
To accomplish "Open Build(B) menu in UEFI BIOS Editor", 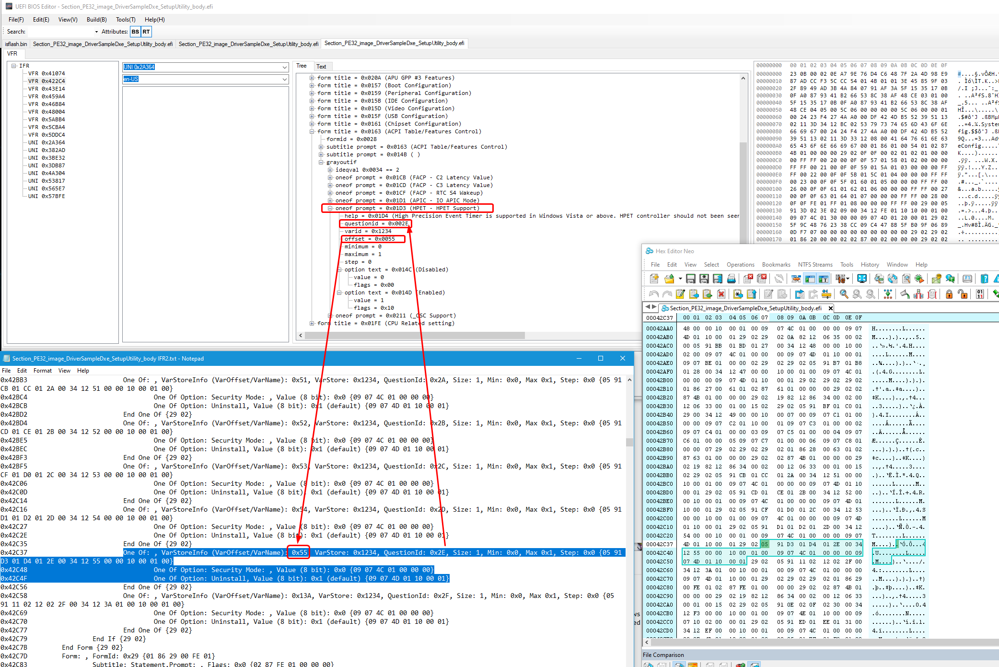I will (96, 20).
